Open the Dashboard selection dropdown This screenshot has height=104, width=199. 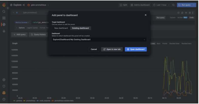(x=99, y=39)
